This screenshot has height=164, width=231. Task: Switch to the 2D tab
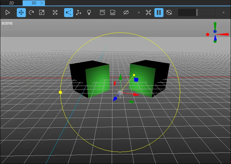point(11,3)
